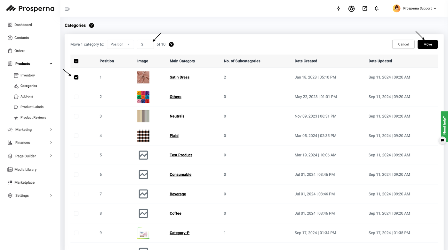This screenshot has height=250, width=448.
Task: Click the black Move button
Action: (x=428, y=44)
